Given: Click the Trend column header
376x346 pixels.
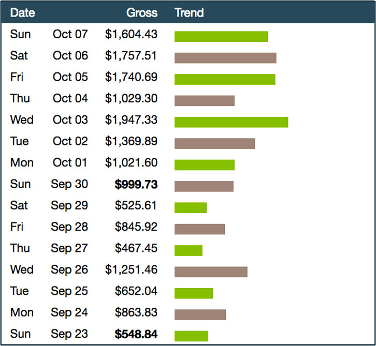Looking at the screenshot, I should click(x=189, y=12).
